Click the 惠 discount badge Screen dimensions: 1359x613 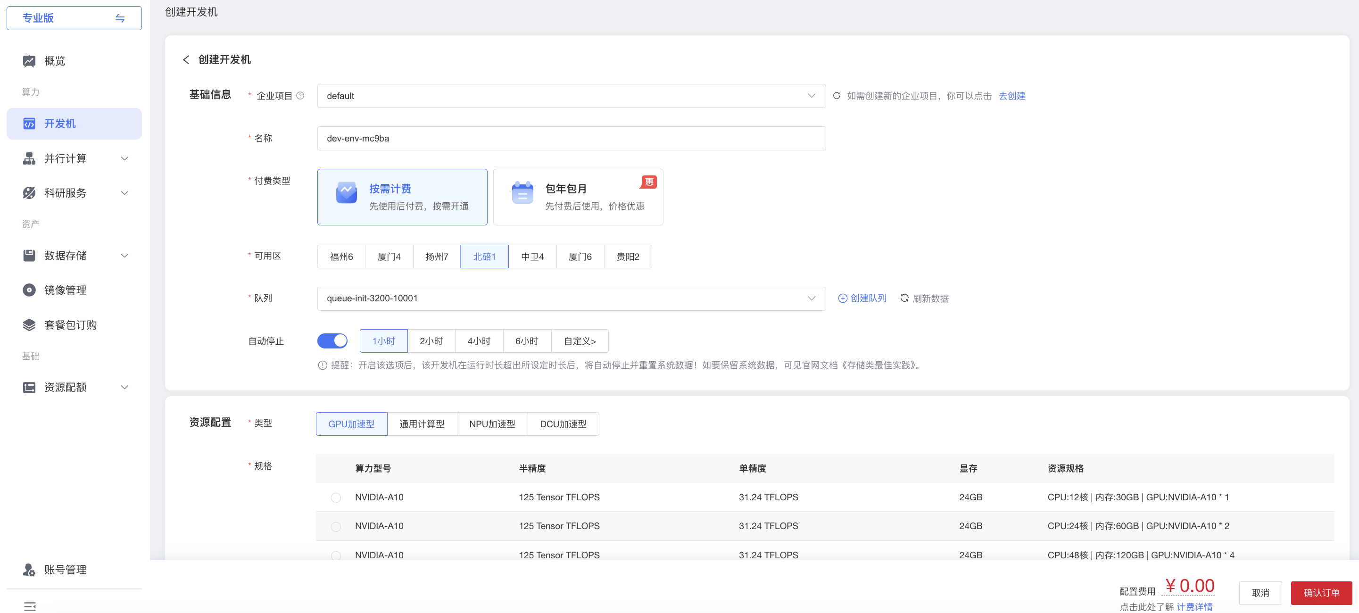coord(648,182)
